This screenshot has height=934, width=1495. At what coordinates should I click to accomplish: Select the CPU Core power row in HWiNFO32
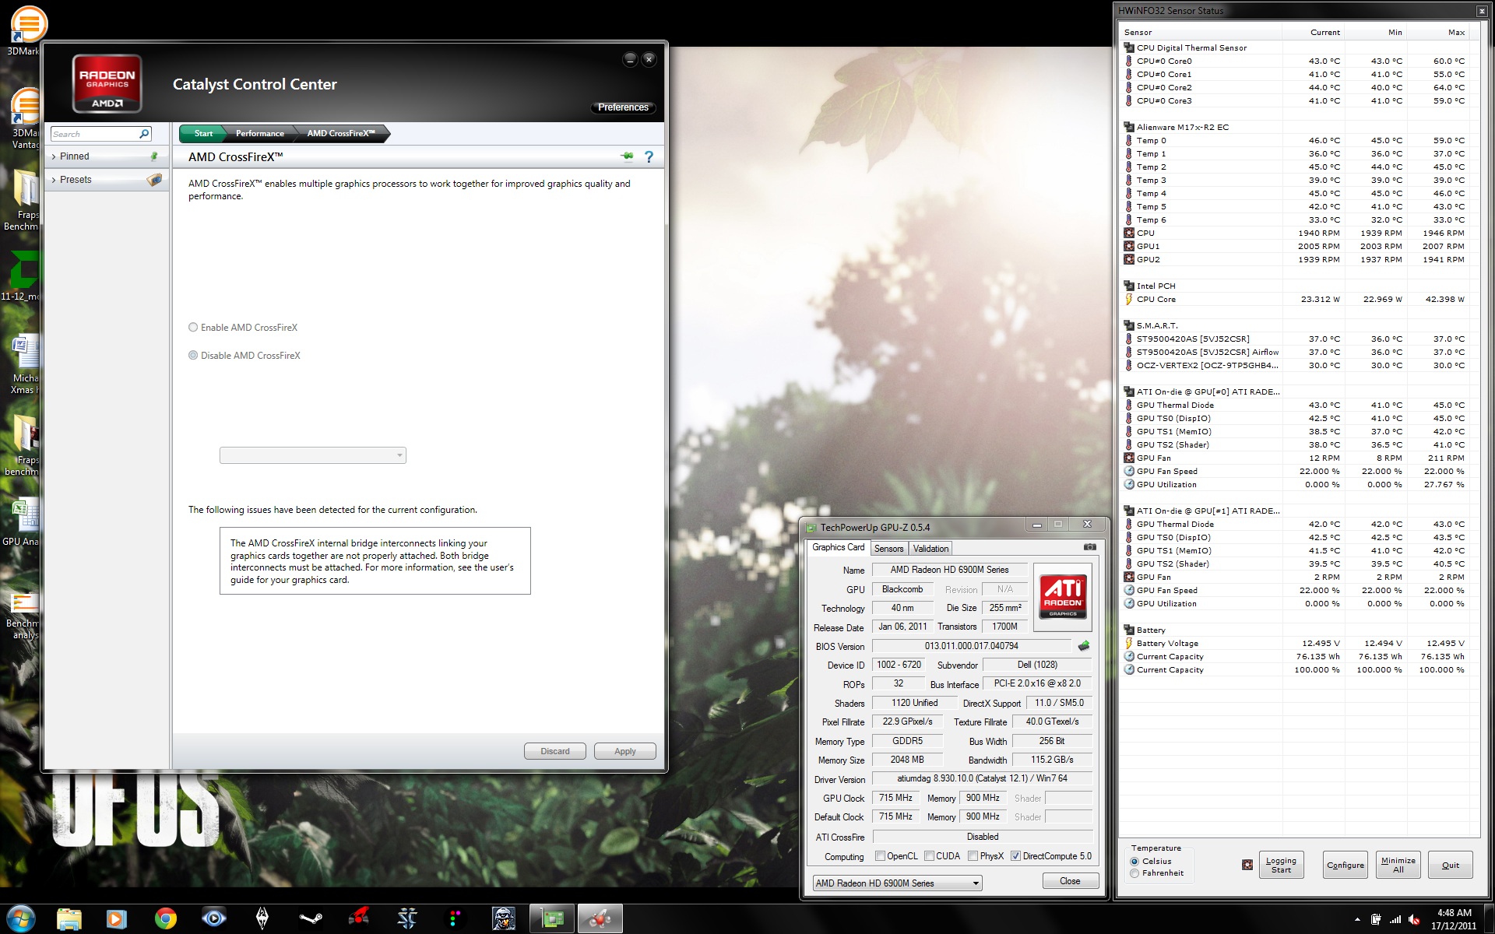click(x=1296, y=299)
